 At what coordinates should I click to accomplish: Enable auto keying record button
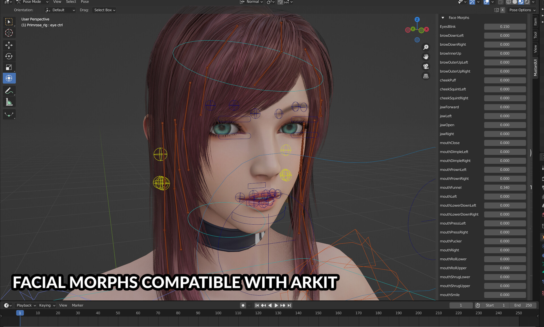(x=243, y=305)
